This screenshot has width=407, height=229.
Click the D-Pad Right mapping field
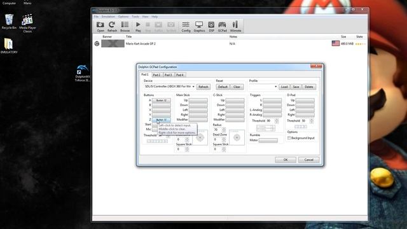pyautogui.click(x=305, y=114)
